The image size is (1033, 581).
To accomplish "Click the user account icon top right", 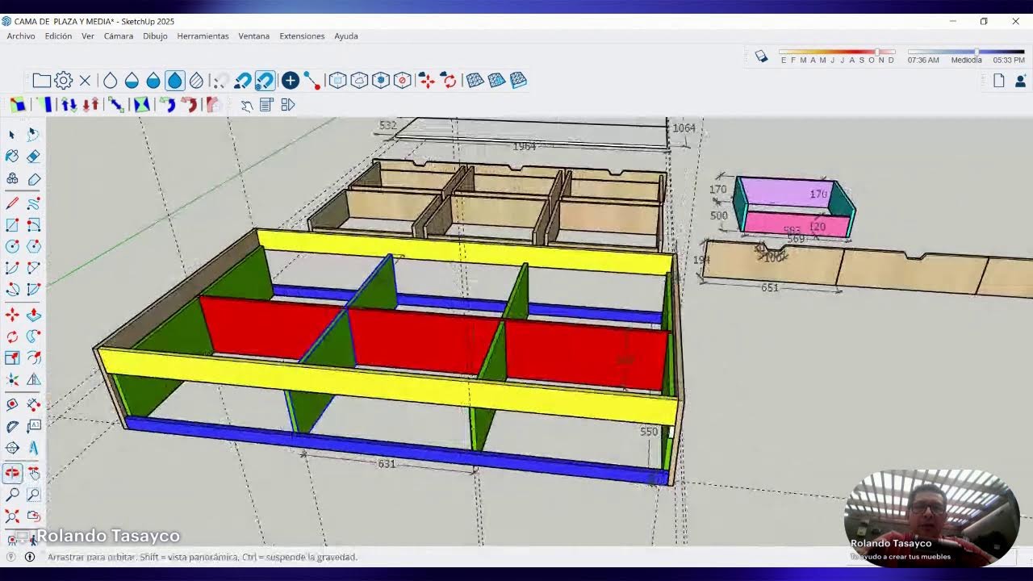I will click(x=1021, y=81).
